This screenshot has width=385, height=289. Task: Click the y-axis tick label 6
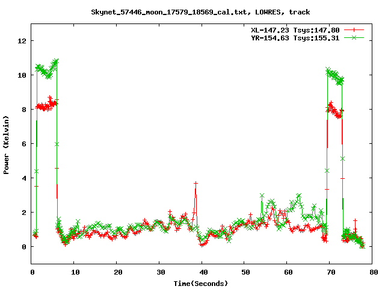[24, 144]
